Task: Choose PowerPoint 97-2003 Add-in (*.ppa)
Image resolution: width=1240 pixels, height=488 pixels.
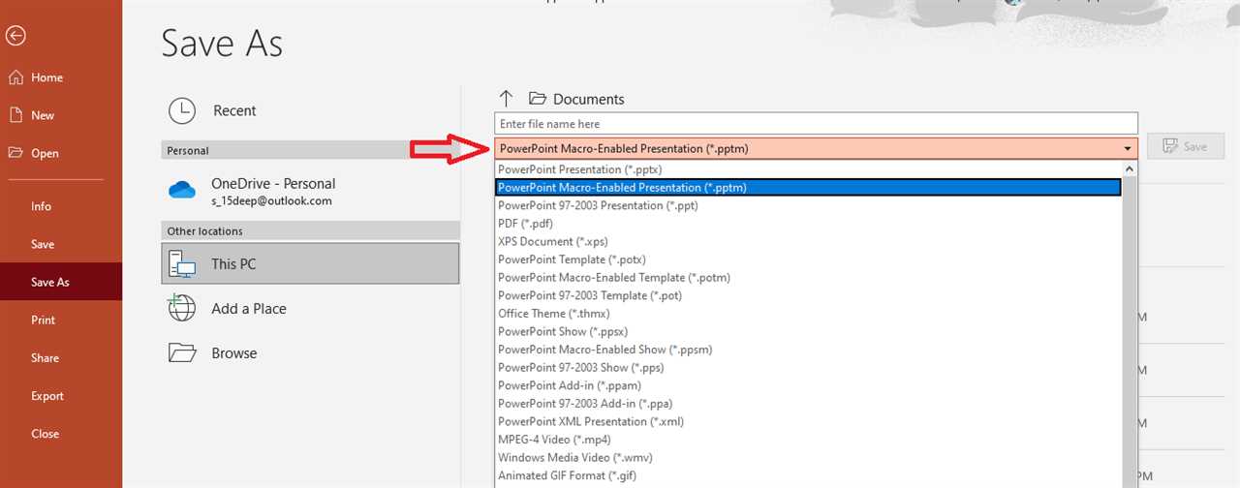Action: pos(807,403)
